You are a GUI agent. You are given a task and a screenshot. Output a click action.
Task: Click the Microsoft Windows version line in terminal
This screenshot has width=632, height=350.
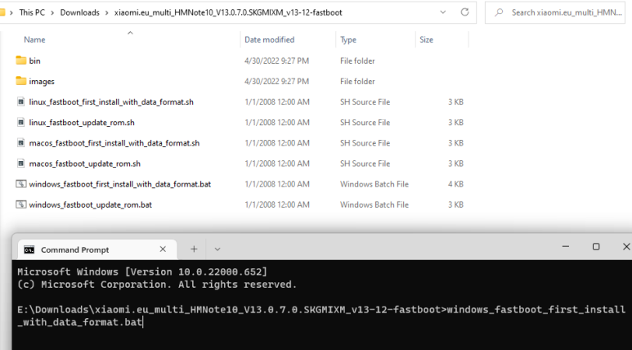point(142,271)
